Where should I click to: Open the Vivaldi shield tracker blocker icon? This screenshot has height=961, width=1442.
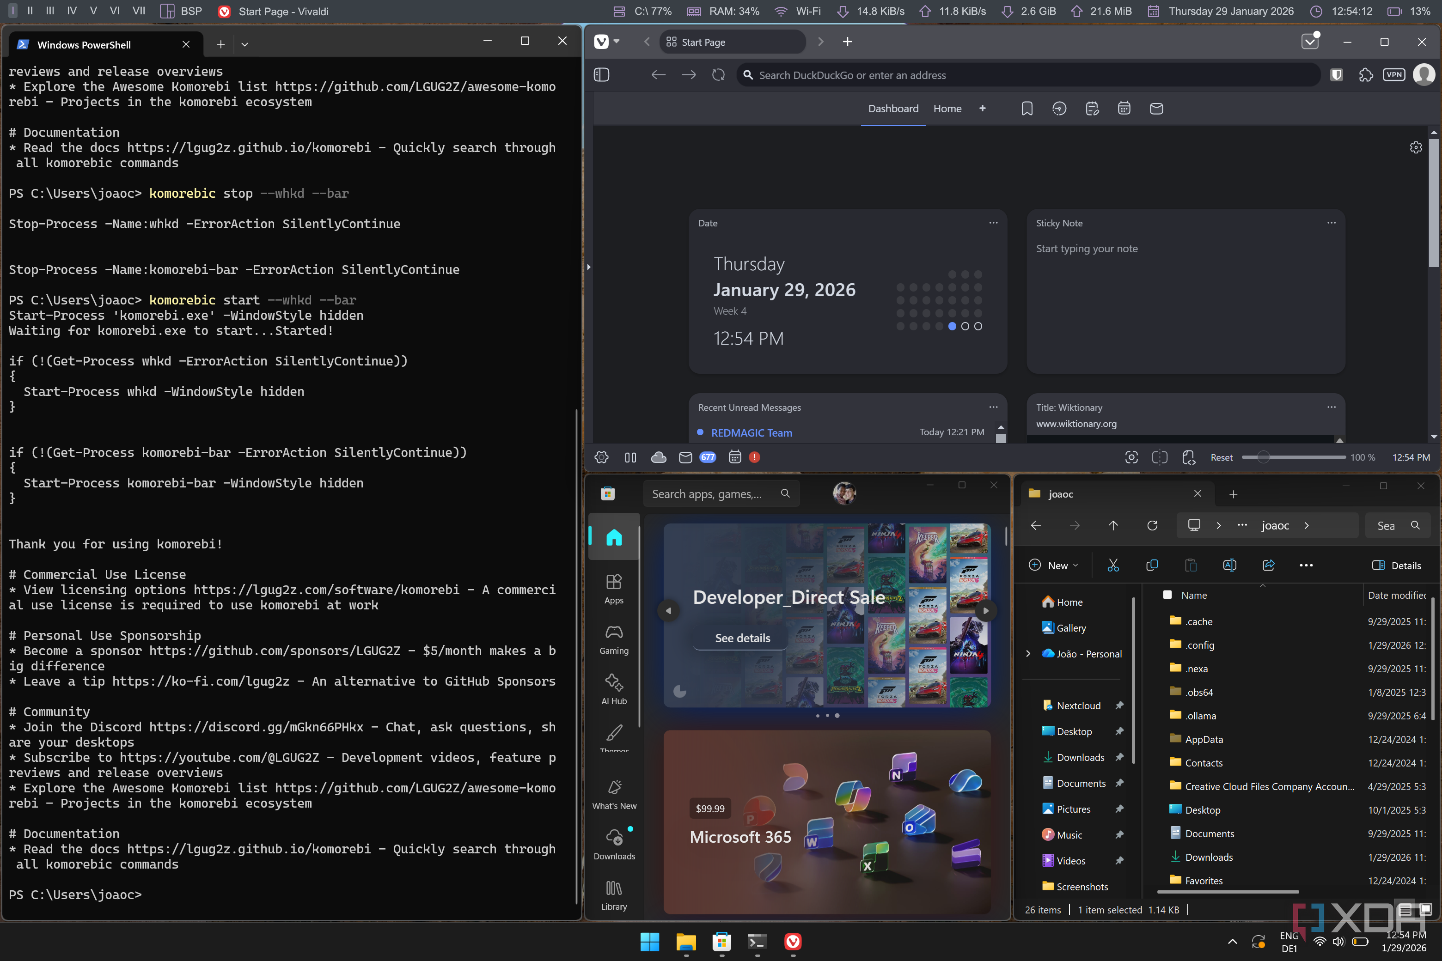click(1337, 75)
